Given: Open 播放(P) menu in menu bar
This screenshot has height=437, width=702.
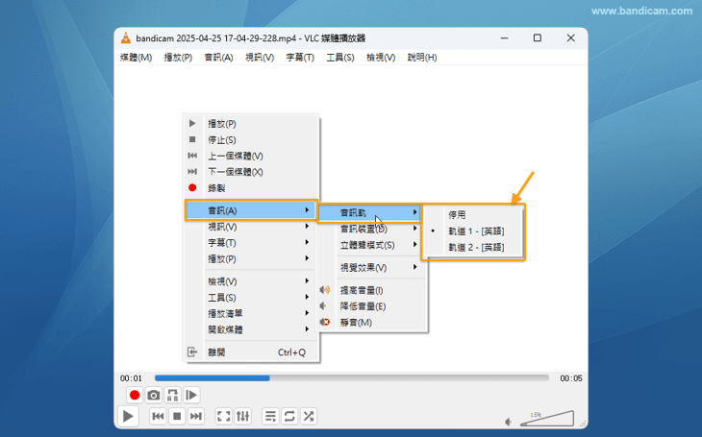Looking at the screenshot, I should (178, 58).
